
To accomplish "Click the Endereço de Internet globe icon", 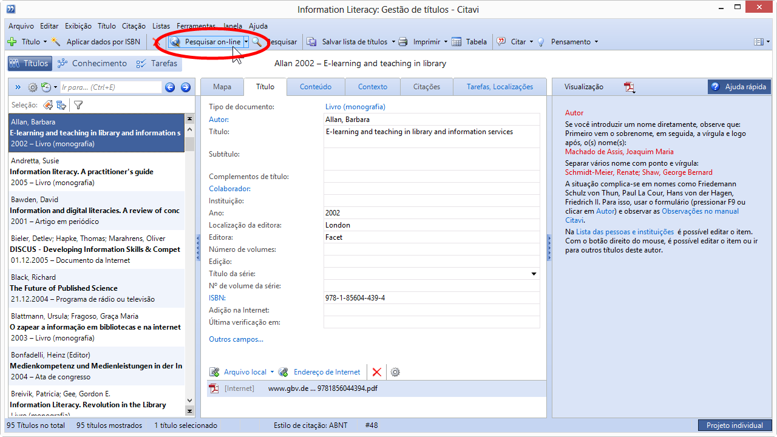I will click(283, 372).
